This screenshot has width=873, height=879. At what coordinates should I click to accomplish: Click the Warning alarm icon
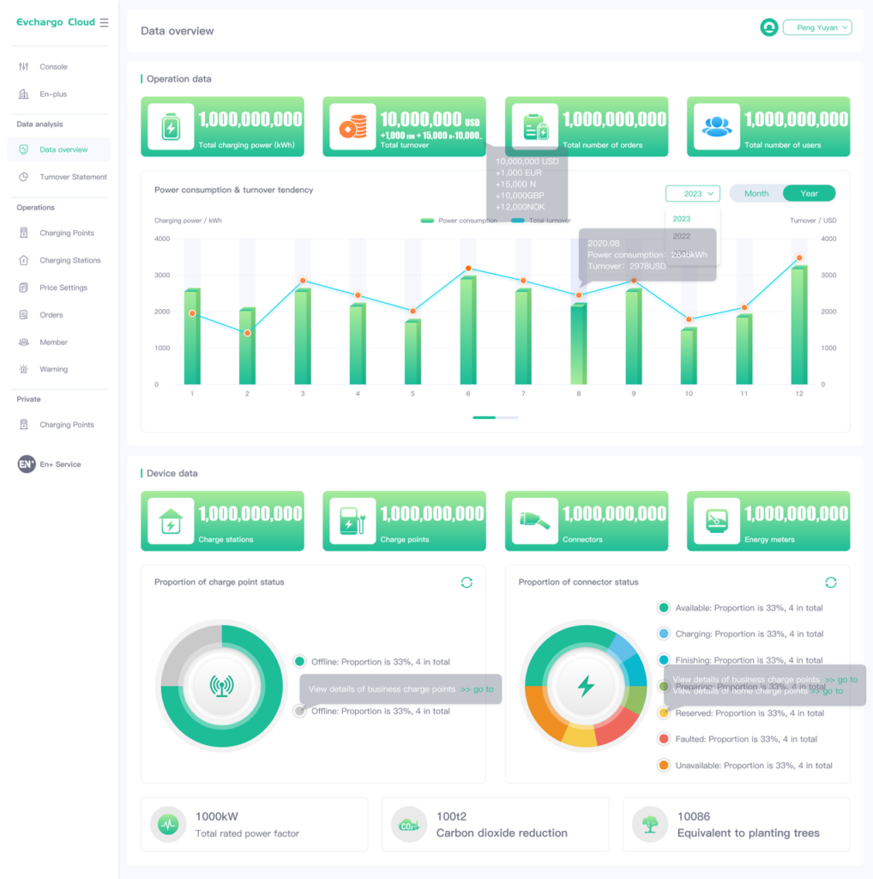(23, 369)
